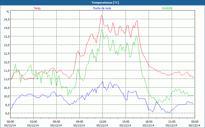Click the 11,5 y-axis value
The image size is (205, 128).
pos(7,71)
